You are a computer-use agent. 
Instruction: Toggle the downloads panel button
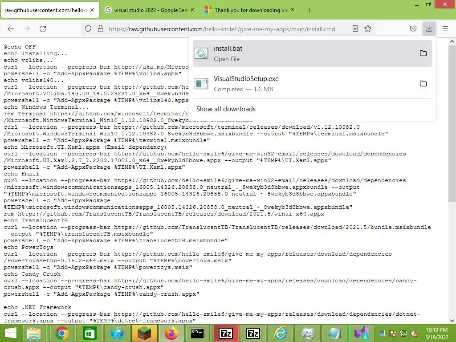point(429,28)
